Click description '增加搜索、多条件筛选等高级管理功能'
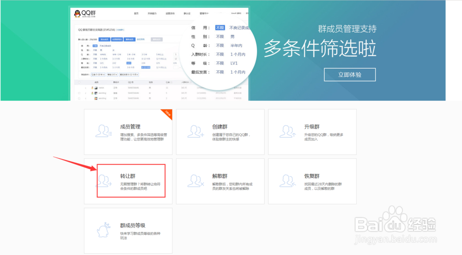 [144, 137]
